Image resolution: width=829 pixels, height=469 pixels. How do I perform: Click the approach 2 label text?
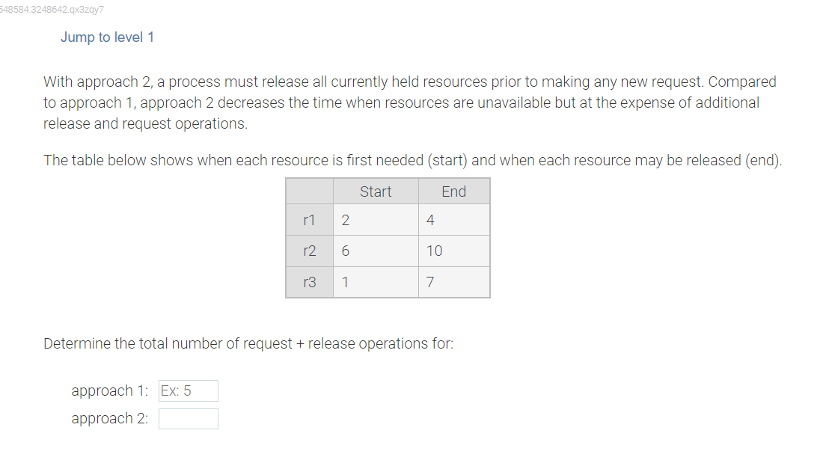click(110, 418)
